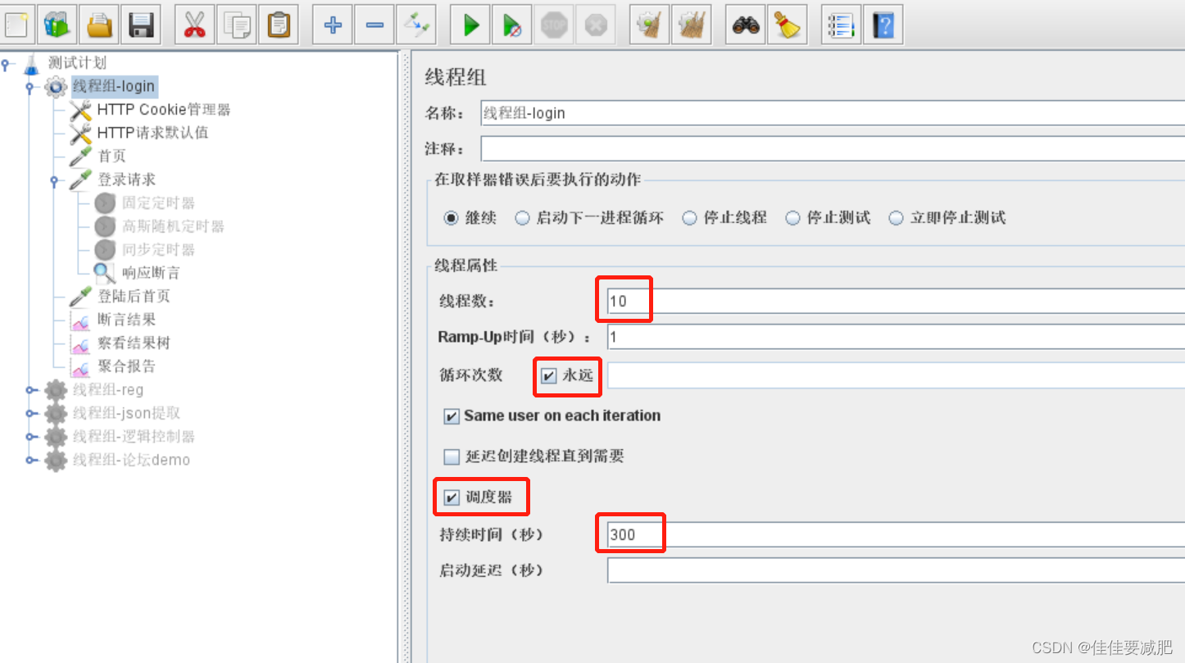The width and height of the screenshot is (1185, 663).
Task: Select the 继续 radio button
Action: pyautogui.click(x=451, y=218)
